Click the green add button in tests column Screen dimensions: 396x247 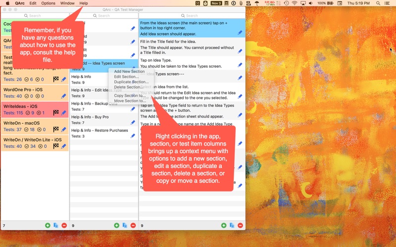224,226
